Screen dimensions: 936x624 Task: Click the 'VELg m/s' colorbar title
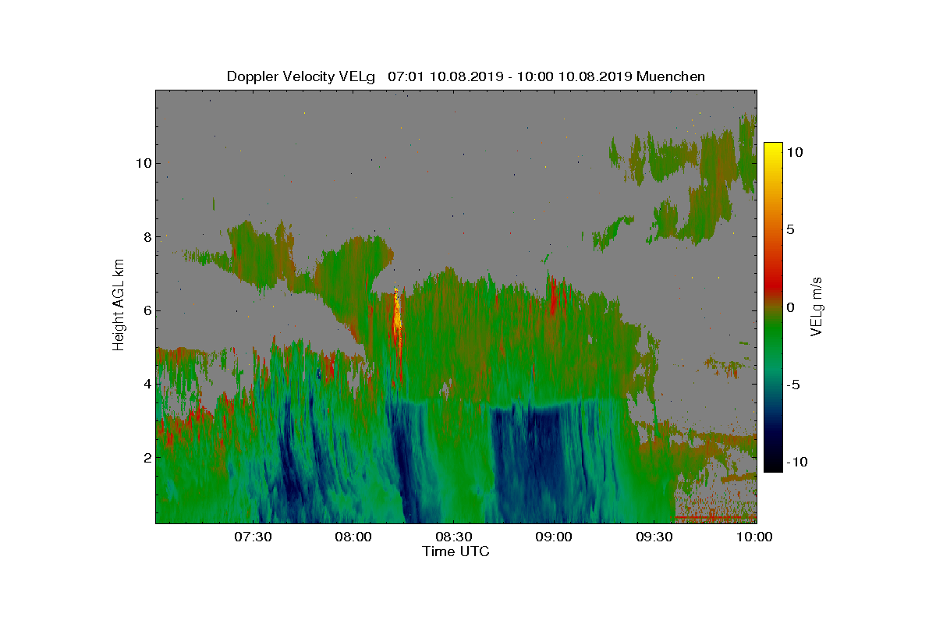pyautogui.click(x=818, y=306)
